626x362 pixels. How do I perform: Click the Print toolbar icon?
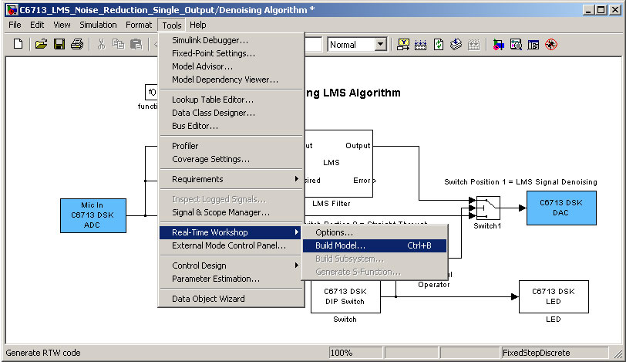tap(77, 44)
